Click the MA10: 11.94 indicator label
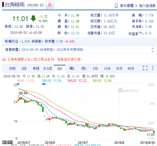 coord(52,81)
